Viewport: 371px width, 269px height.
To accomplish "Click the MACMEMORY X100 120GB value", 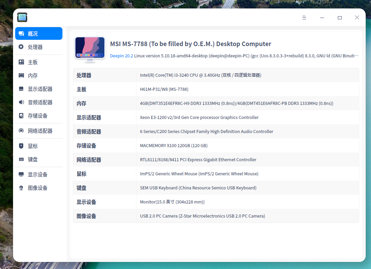I will coord(174,145).
